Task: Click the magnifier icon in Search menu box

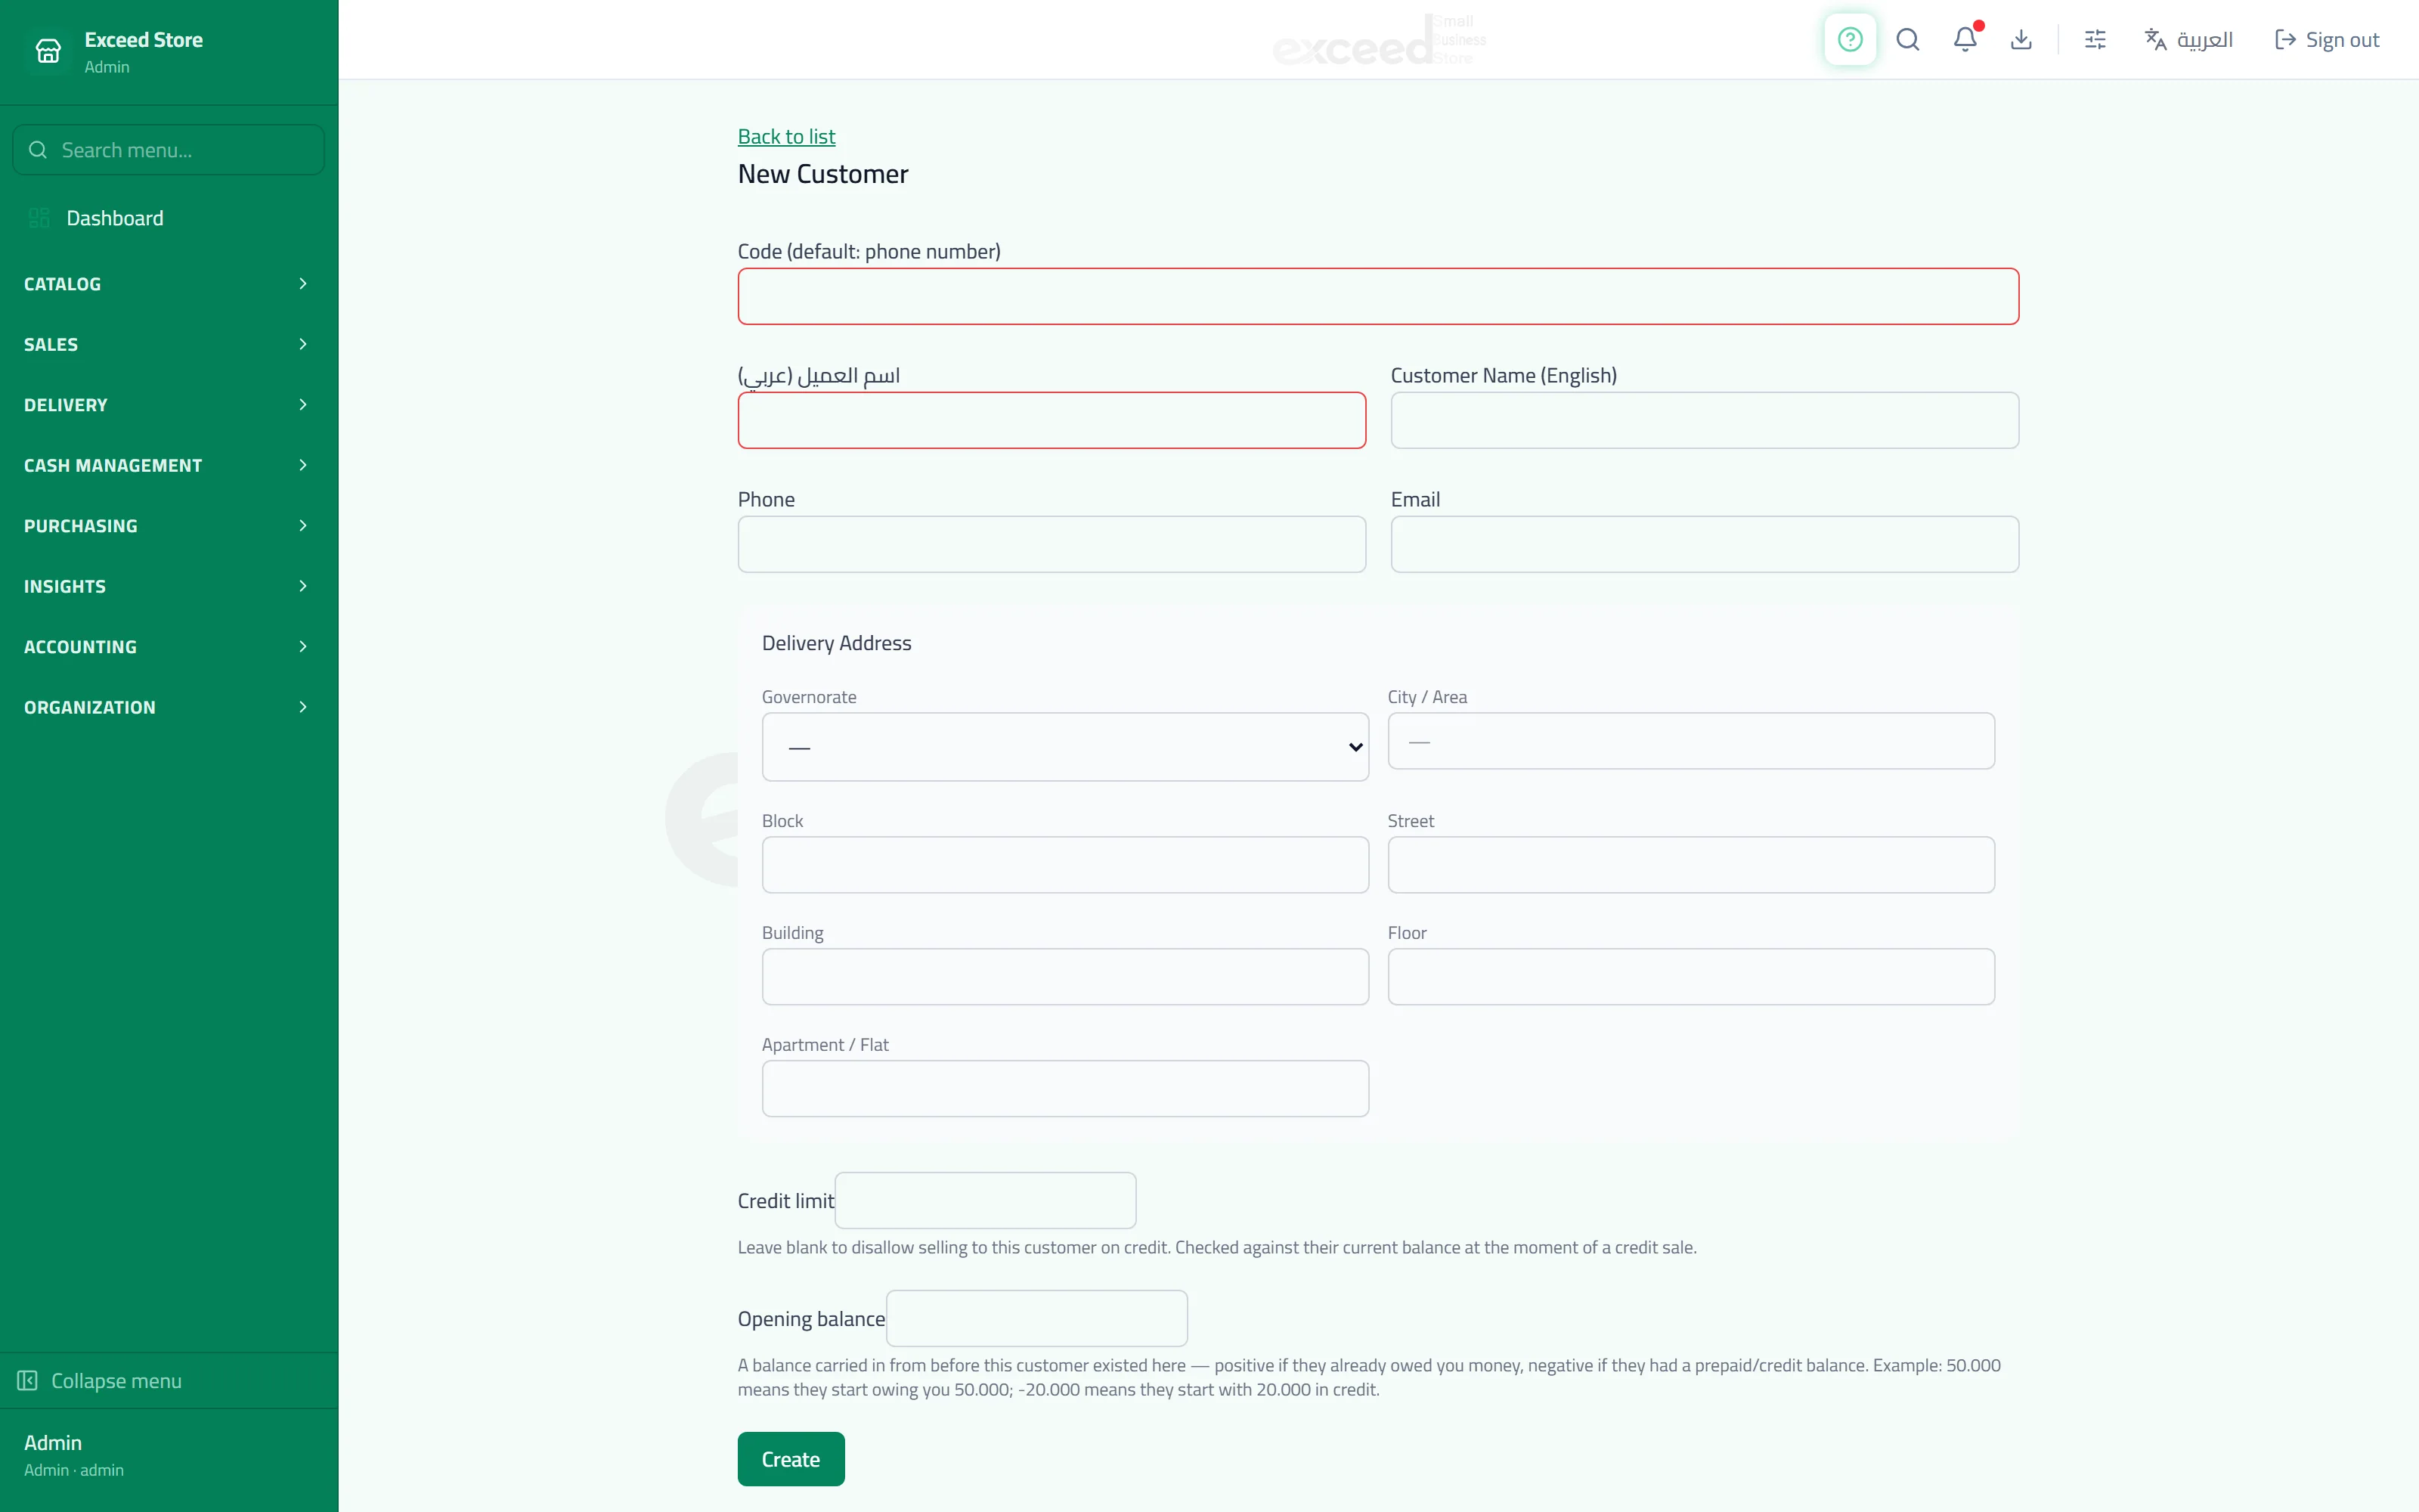Action: click(38, 150)
